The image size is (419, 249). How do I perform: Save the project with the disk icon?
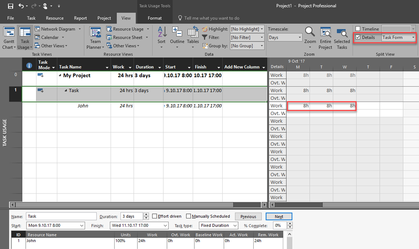coord(11,6)
